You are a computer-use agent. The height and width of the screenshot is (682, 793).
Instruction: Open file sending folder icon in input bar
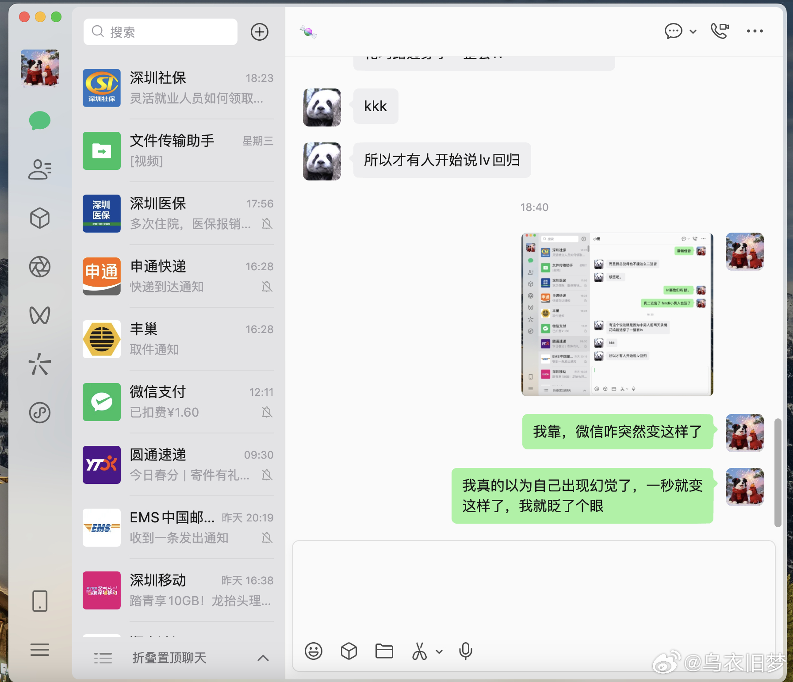pyautogui.click(x=384, y=651)
